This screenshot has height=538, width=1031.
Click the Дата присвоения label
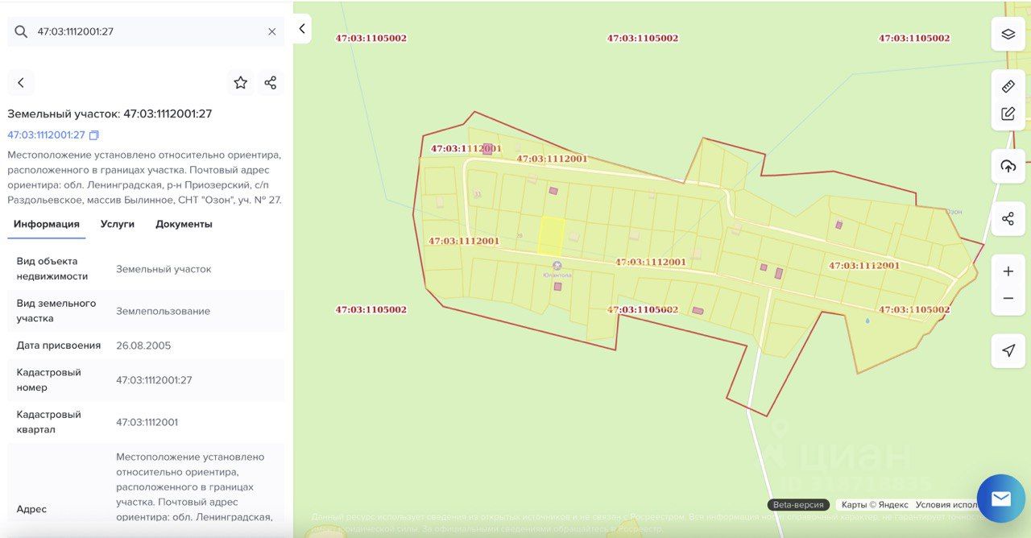(x=59, y=346)
